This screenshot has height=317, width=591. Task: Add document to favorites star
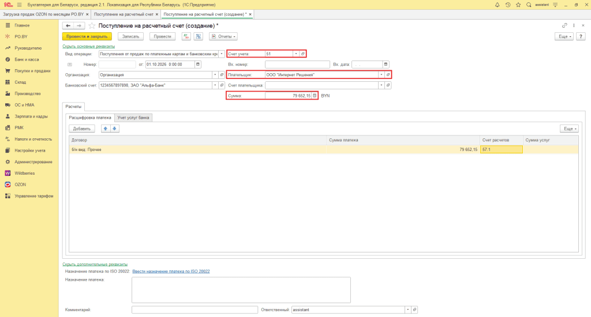pos(92,25)
